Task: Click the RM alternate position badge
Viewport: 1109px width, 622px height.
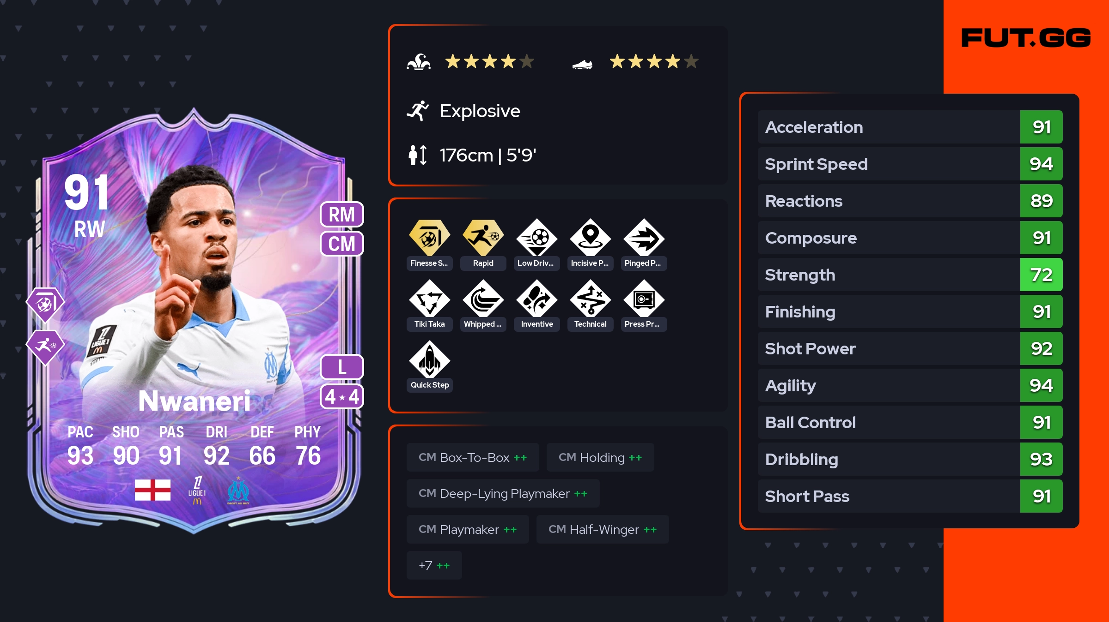Action: pyautogui.click(x=342, y=214)
